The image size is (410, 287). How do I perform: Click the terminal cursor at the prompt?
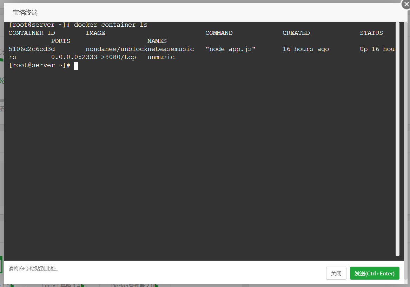pyautogui.click(x=76, y=66)
